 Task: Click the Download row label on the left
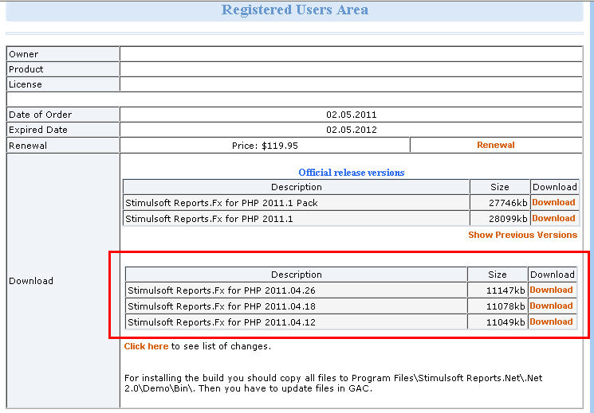coord(31,281)
